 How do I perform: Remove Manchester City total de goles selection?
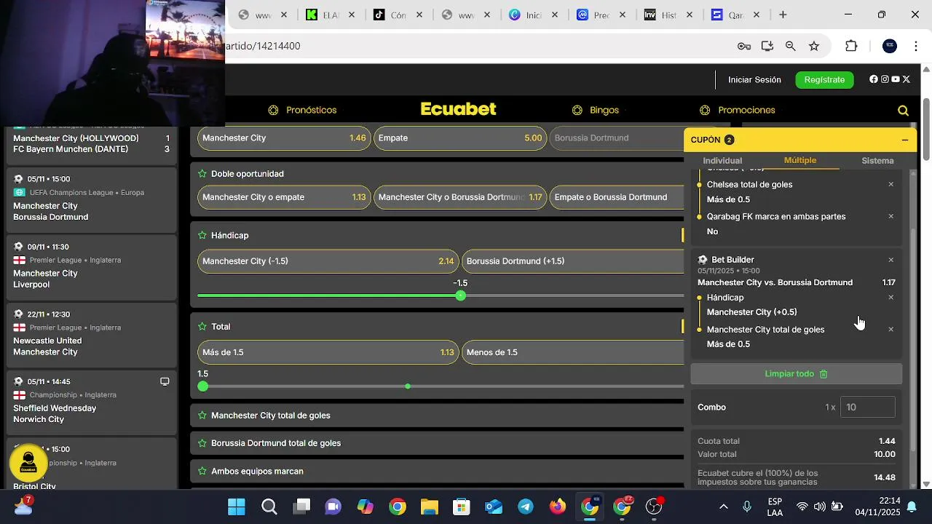890,330
